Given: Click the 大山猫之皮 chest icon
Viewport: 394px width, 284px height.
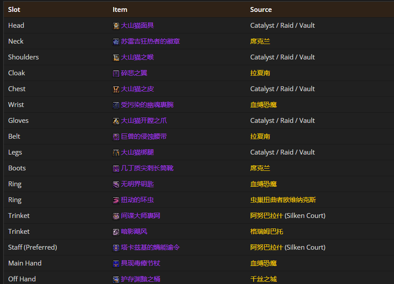Looking at the screenshot, I should (x=116, y=89).
